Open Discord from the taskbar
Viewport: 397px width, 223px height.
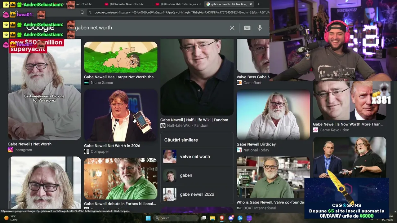tap(231, 218)
